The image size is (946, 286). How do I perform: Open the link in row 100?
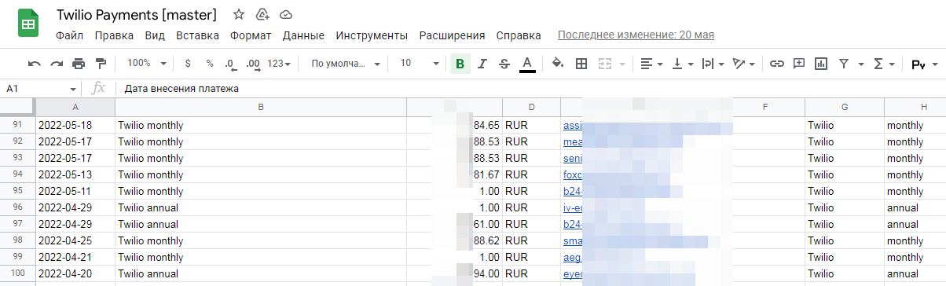574,274
